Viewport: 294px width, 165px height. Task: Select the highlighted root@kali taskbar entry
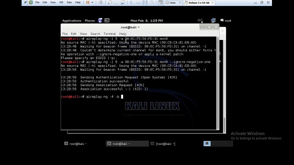coord(127,143)
